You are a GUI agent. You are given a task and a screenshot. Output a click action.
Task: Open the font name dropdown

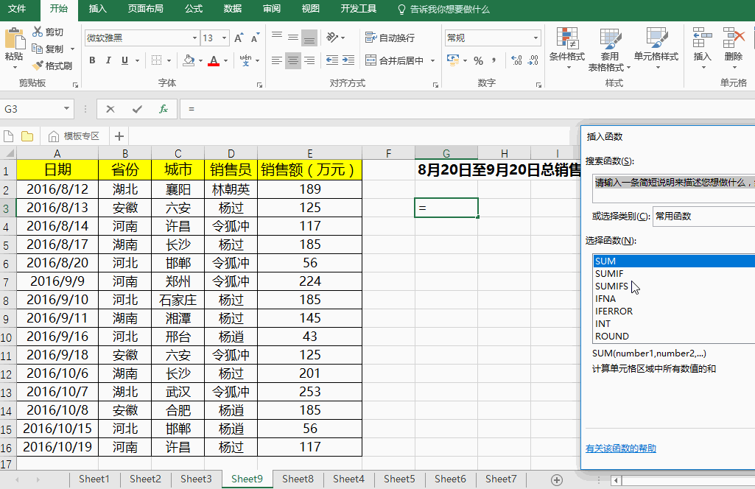pos(194,38)
